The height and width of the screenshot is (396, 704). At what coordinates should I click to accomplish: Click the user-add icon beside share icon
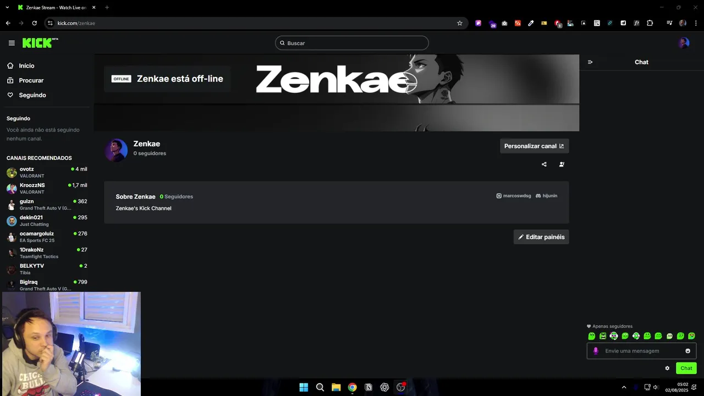[562, 164]
